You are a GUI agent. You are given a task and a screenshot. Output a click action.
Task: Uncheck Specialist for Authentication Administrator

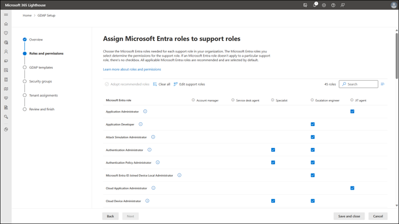click(273, 150)
